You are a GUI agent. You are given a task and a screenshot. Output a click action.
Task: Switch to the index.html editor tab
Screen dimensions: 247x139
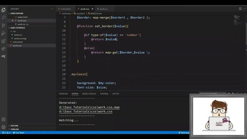66,9
